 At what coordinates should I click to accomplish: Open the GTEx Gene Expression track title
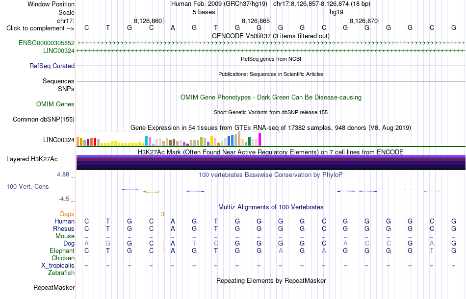pyautogui.click(x=271, y=127)
